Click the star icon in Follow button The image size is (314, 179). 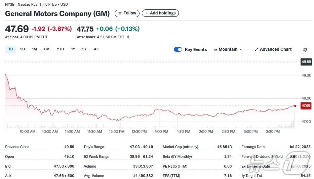click(120, 13)
